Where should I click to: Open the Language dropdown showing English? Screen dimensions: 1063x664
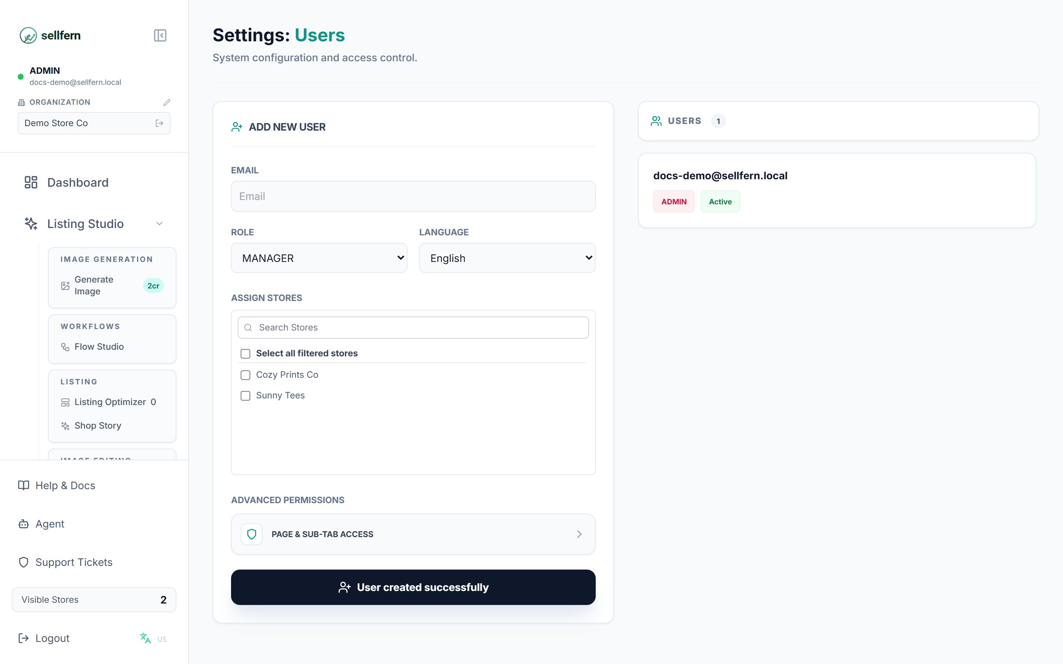[507, 258]
